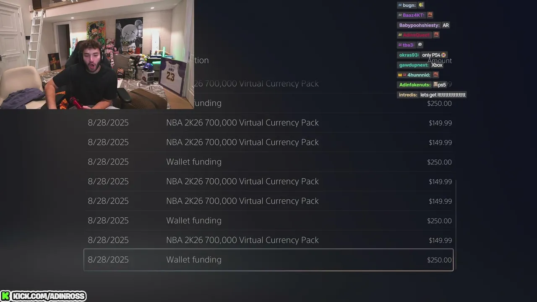This screenshot has height=302, width=537.
Task: Click the gawdupnext username in chat
Action: pyautogui.click(x=414, y=65)
